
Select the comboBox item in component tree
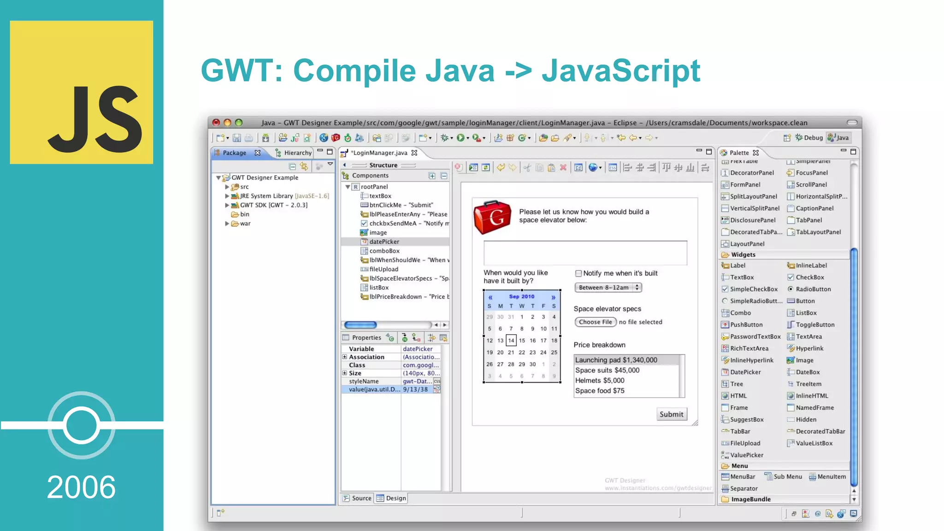(379, 251)
